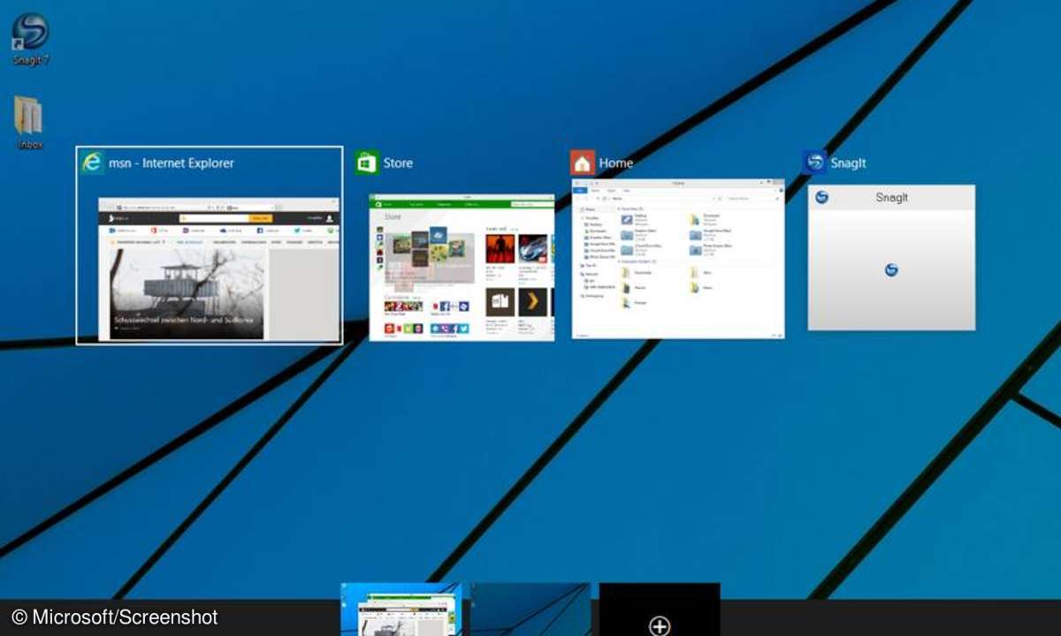
Task: Switch to the first virtual desktop thumbnail
Action: 401,609
